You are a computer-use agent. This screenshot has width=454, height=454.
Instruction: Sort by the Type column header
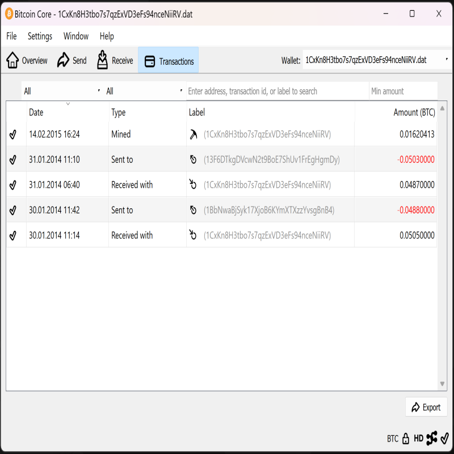coord(148,112)
